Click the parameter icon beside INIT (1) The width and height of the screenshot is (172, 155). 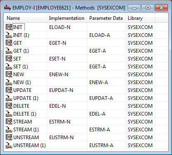[x=9, y=35]
